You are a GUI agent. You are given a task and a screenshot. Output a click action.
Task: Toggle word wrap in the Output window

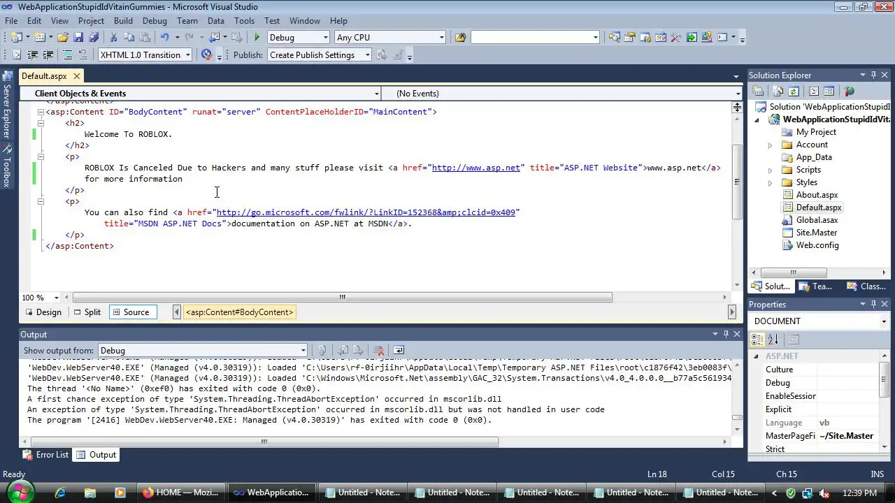coord(399,350)
